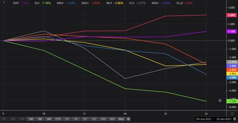Click the purple 1.12% axis label

pos(231,31)
